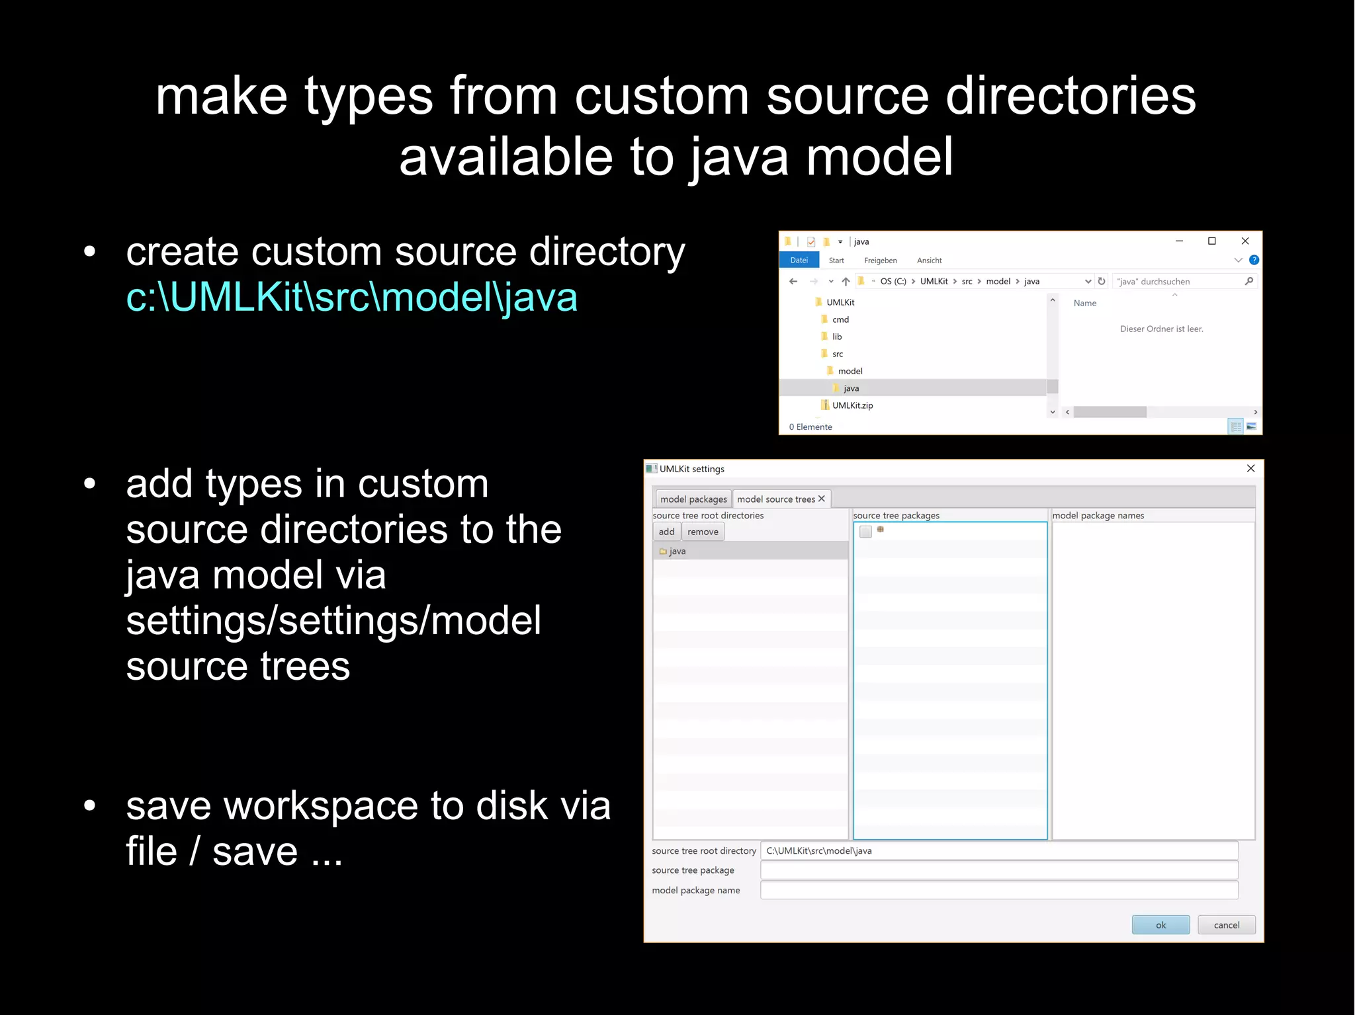1355x1015 pixels.
Task: Switch Explorer to large thumbnails view icon
Action: pyautogui.click(x=1252, y=426)
